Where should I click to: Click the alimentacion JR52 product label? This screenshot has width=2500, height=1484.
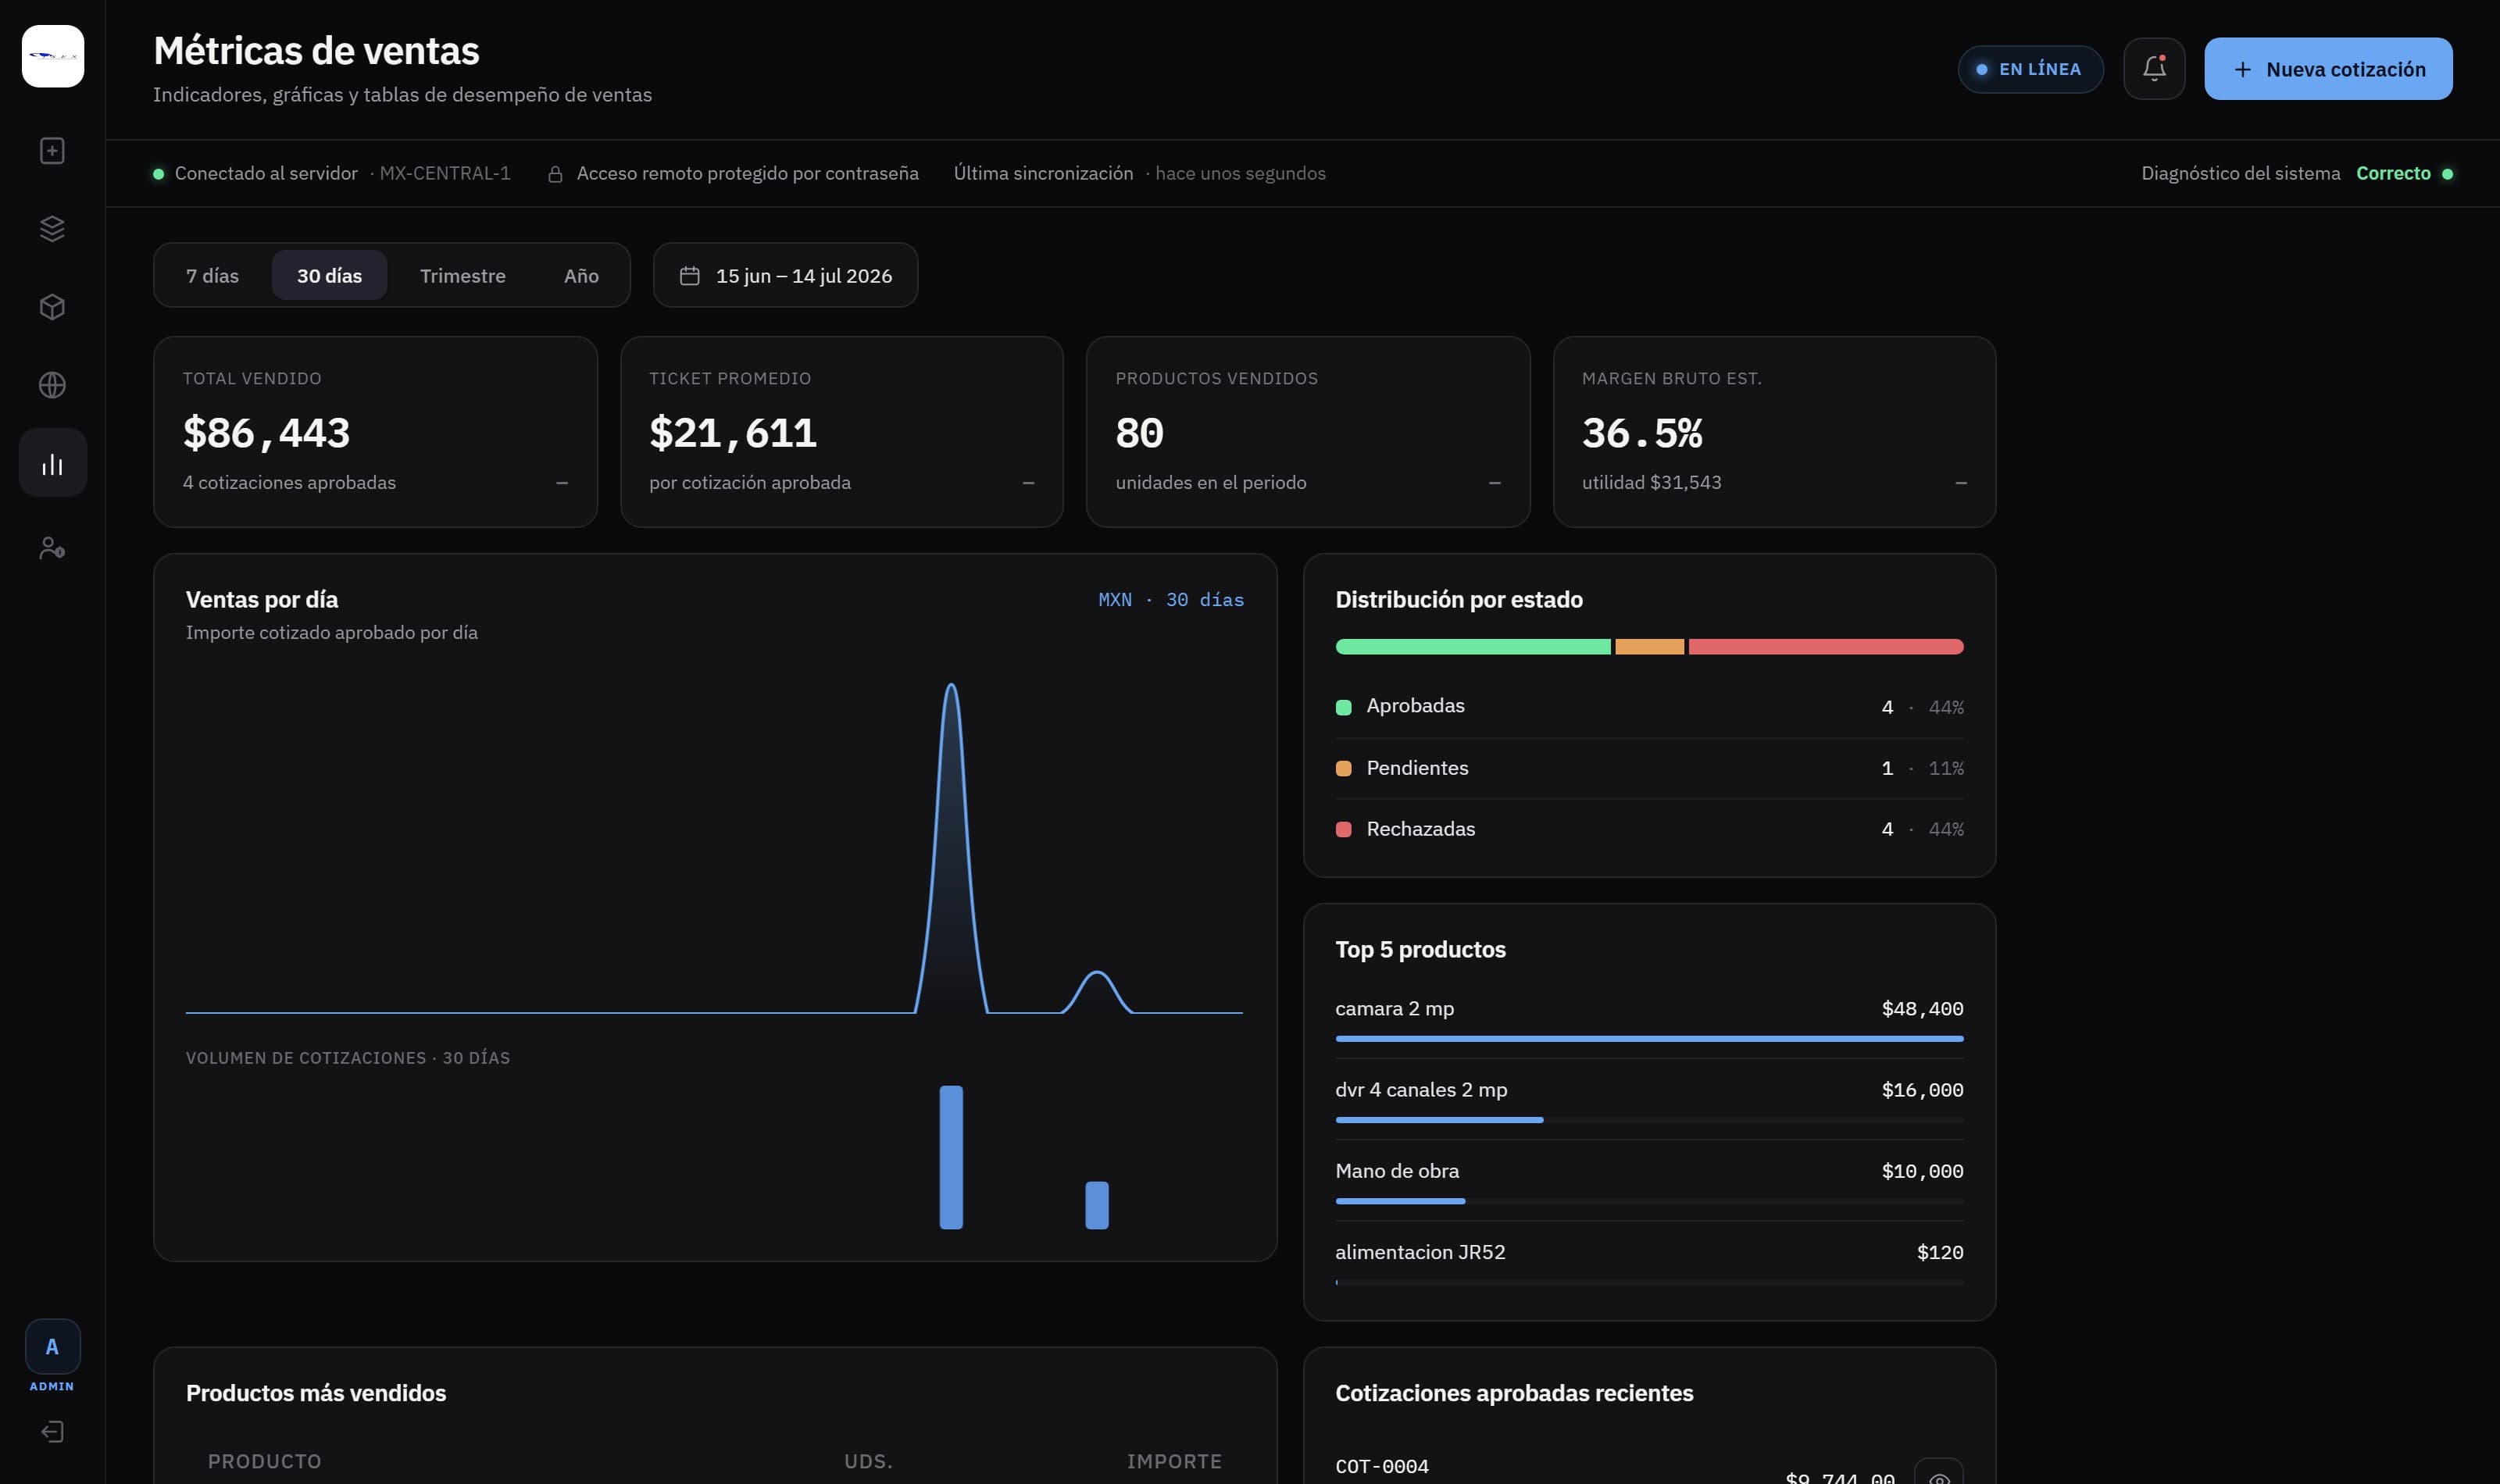point(1420,1252)
